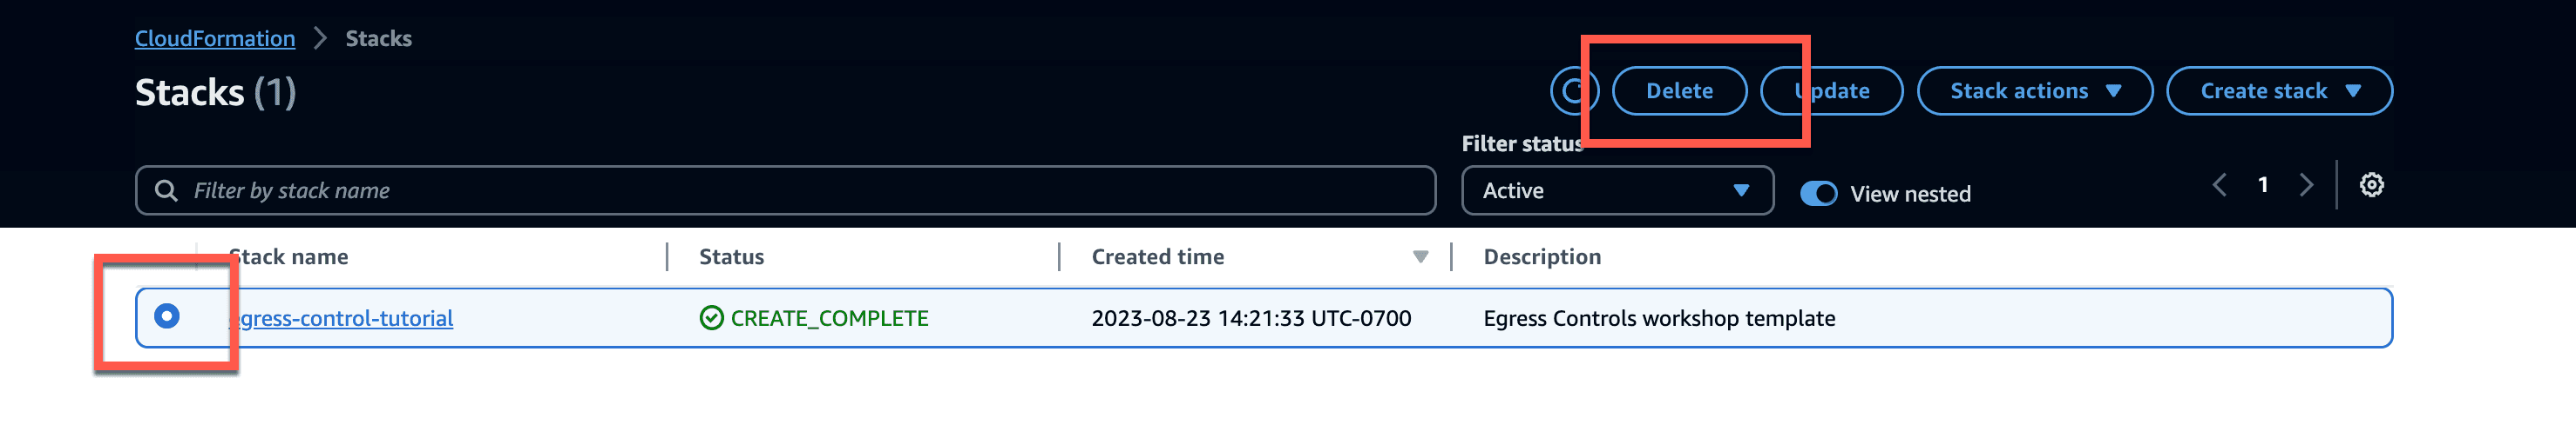
Task: Click the Update button
Action: 1831,90
